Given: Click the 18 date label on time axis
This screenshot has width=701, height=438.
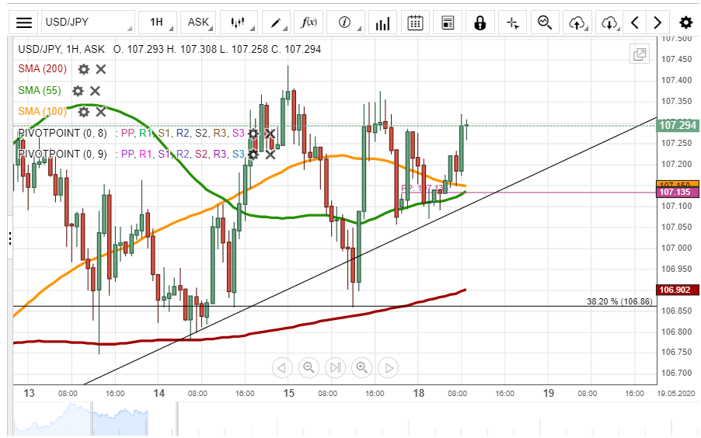Looking at the screenshot, I should (x=418, y=393).
